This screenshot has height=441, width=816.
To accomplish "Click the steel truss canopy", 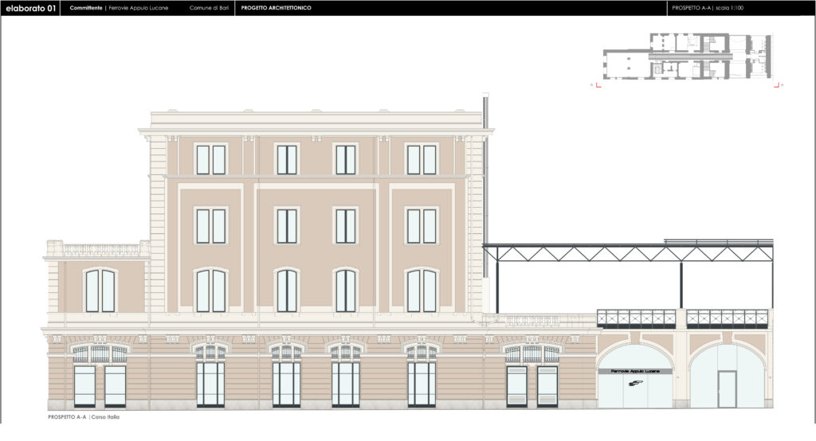I will [x=630, y=254].
